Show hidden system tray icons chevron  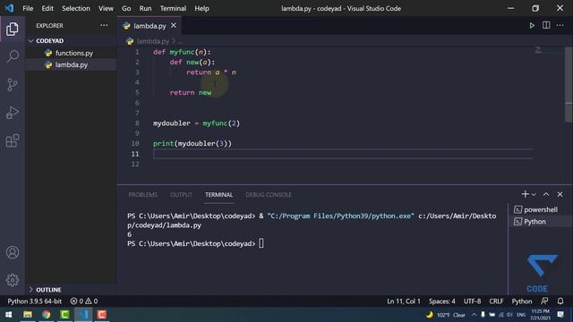coord(474,314)
